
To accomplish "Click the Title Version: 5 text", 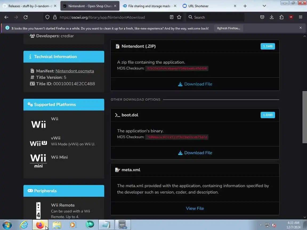I will pos(51,77).
